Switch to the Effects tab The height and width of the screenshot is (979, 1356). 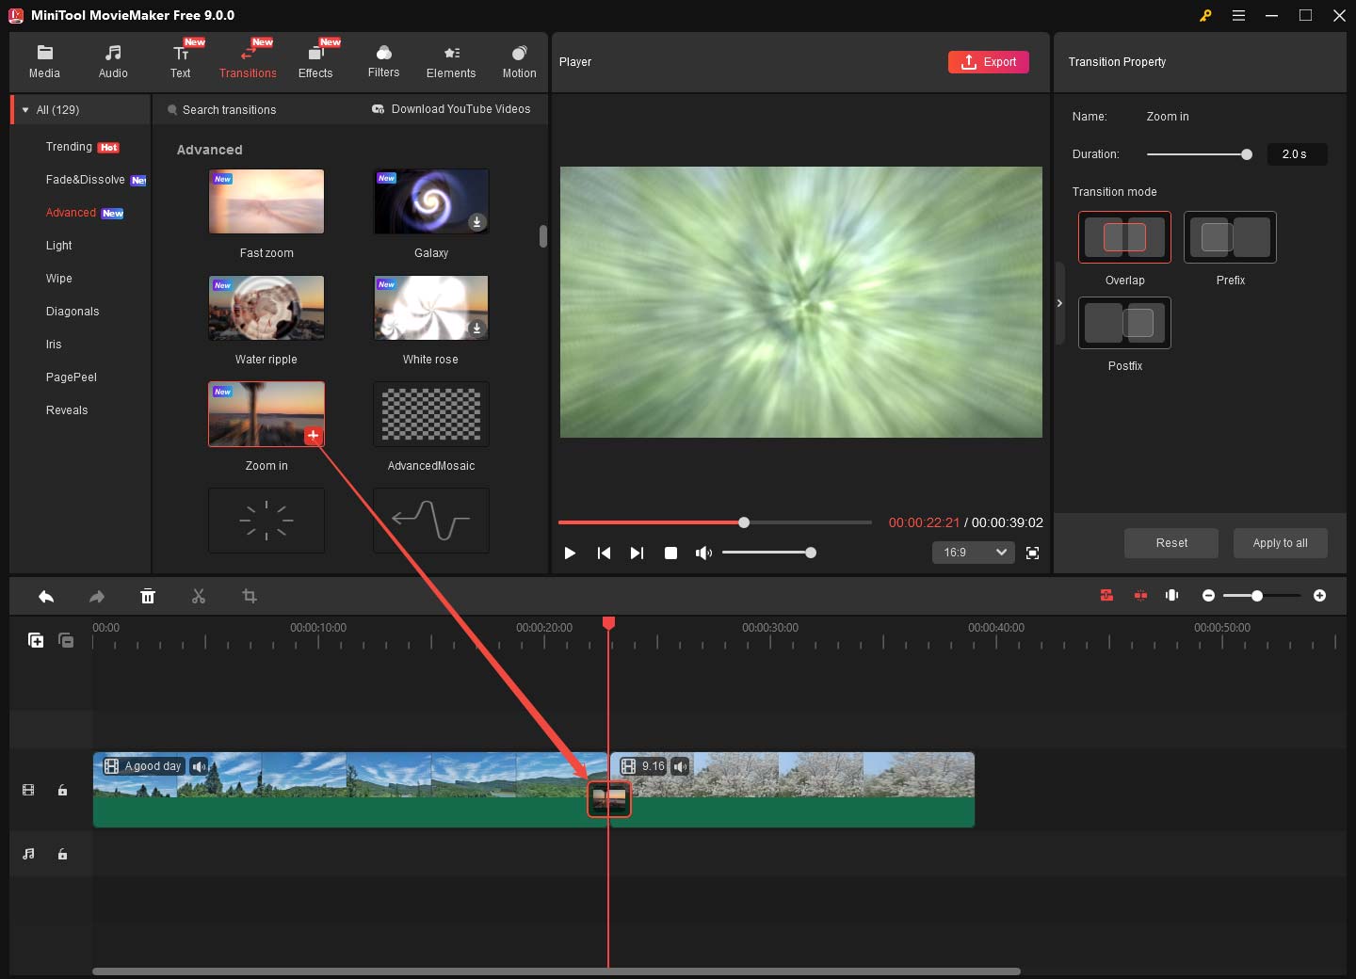tap(315, 62)
